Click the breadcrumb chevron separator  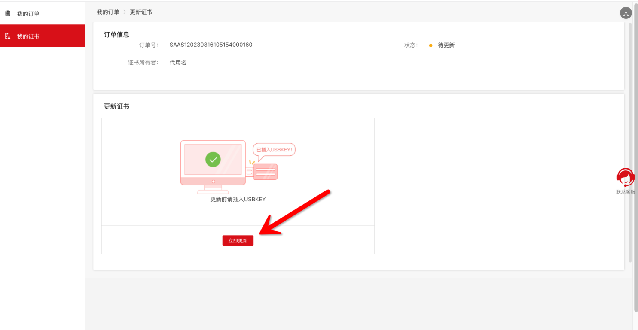click(x=125, y=12)
